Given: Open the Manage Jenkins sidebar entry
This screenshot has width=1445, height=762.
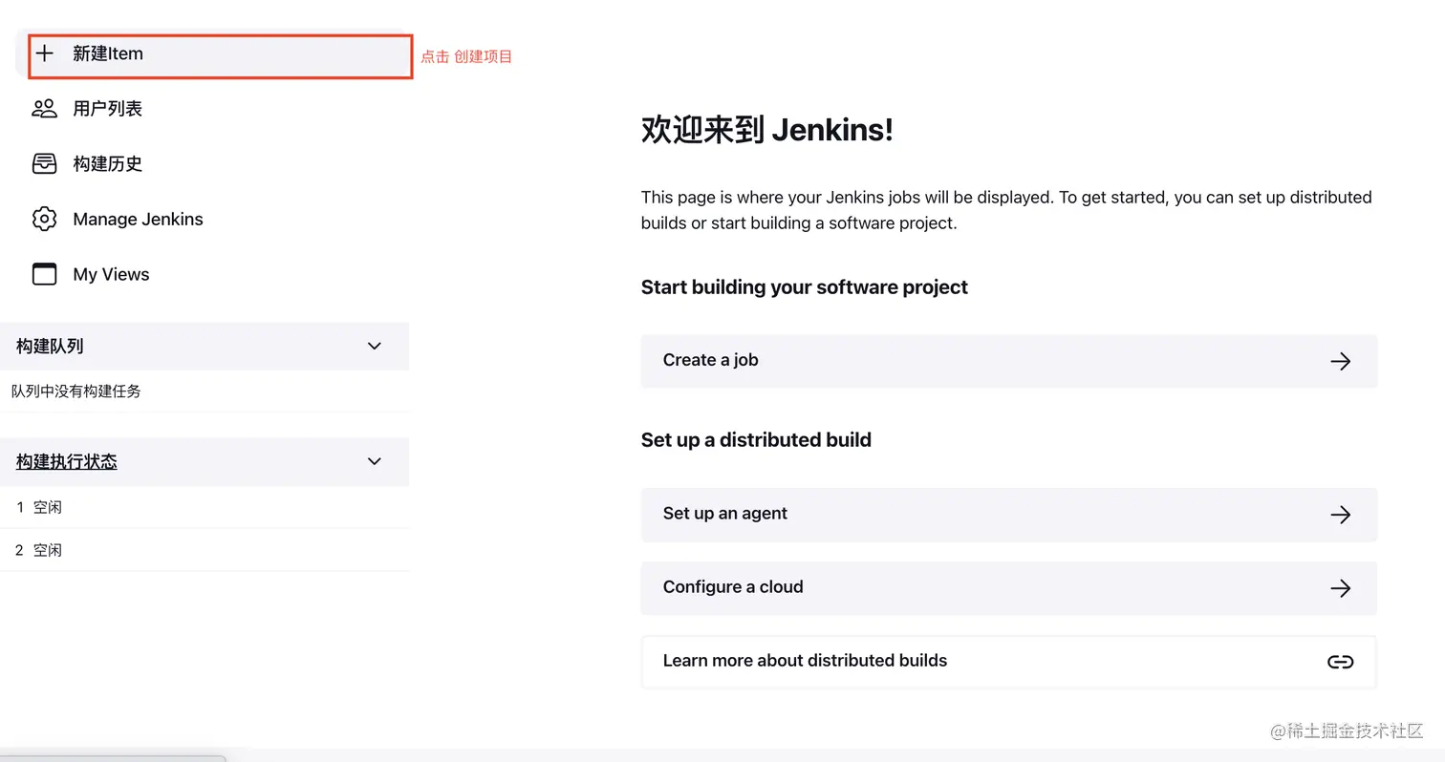Looking at the screenshot, I should [138, 219].
